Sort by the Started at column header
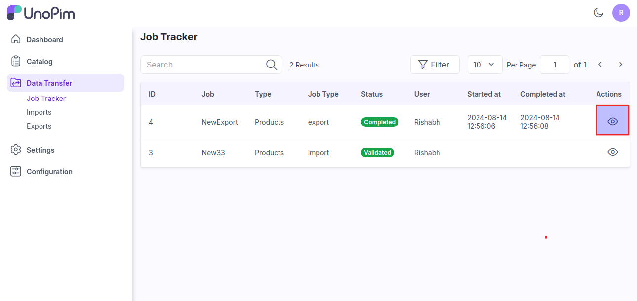Viewport: 637px width, 301px height. pyautogui.click(x=484, y=94)
